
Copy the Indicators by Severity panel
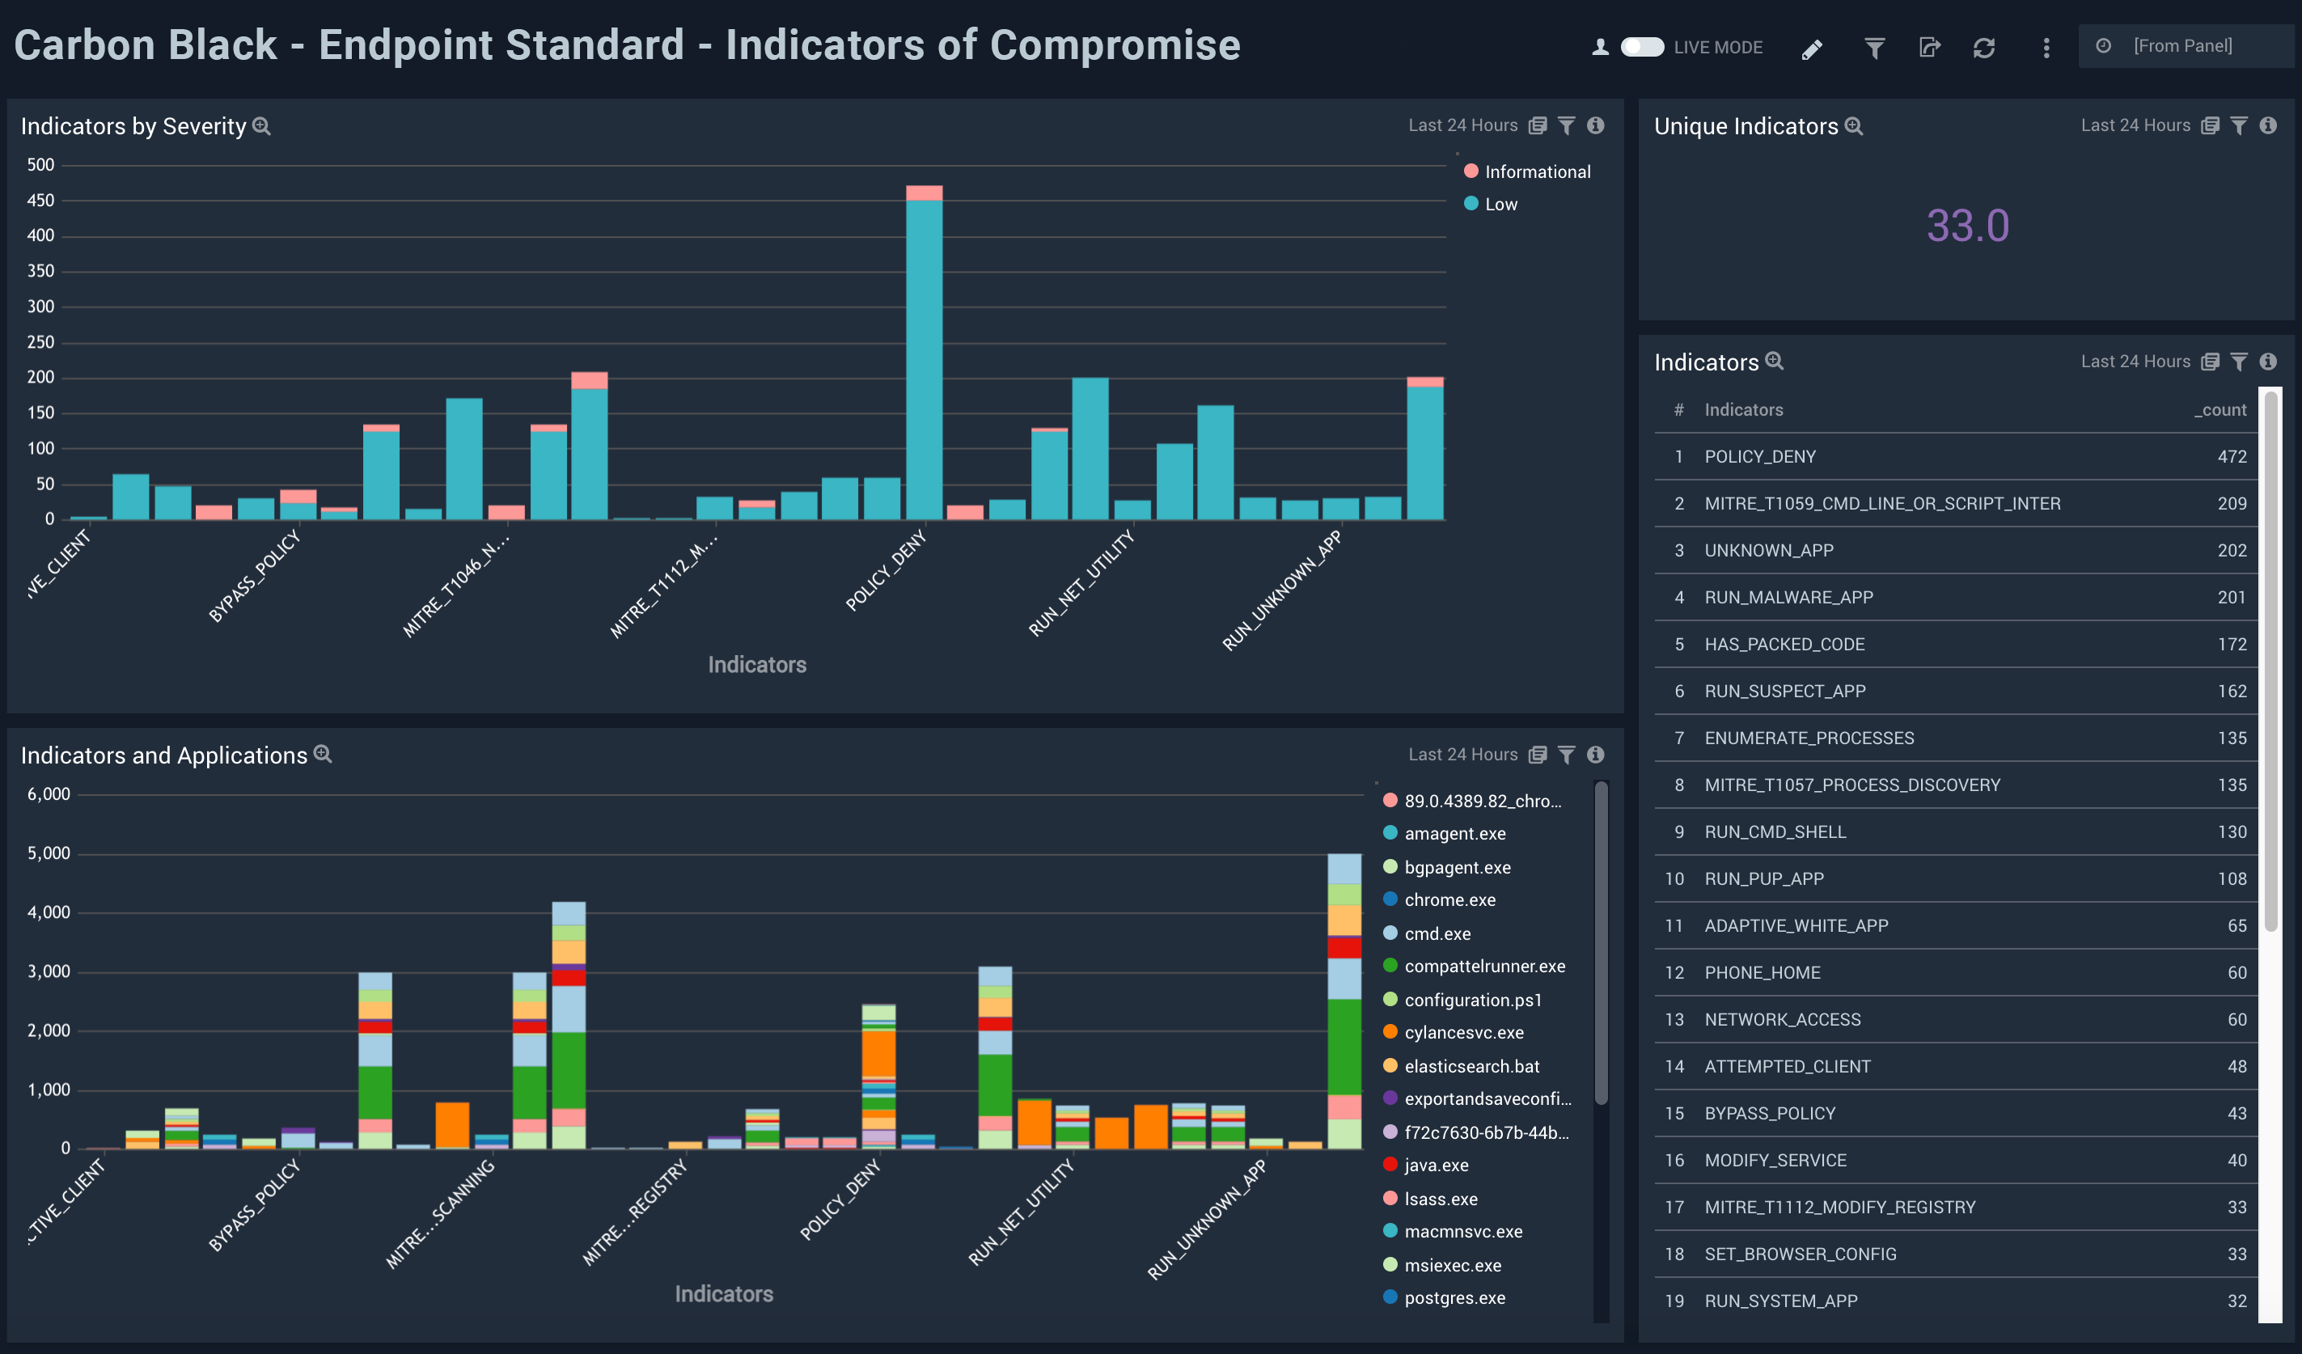click(x=1538, y=125)
